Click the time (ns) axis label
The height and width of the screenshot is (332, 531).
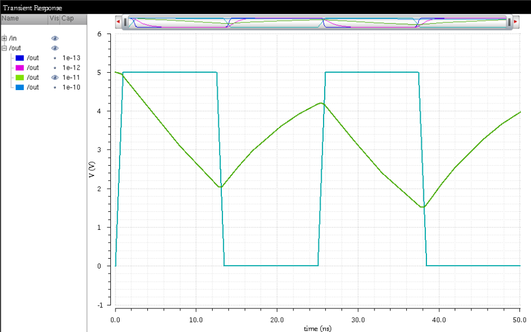pos(318,328)
